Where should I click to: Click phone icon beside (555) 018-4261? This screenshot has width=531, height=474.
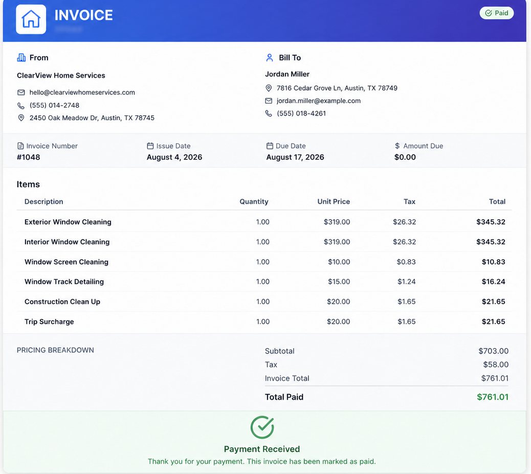pyautogui.click(x=269, y=113)
